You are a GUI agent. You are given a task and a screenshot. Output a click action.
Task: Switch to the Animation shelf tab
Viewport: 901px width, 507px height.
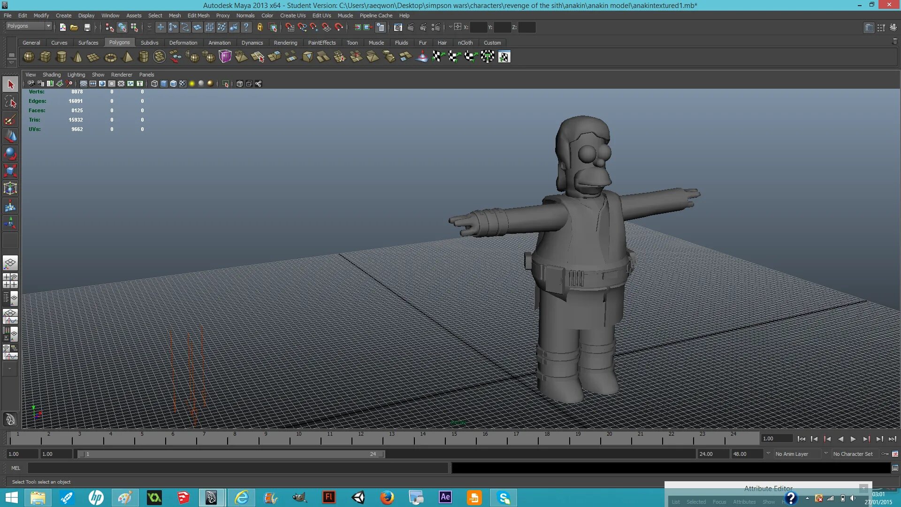[x=219, y=43]
